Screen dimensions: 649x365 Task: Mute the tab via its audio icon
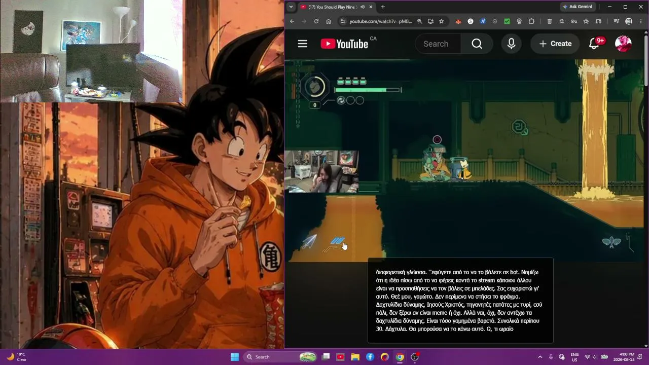point(363,7)
